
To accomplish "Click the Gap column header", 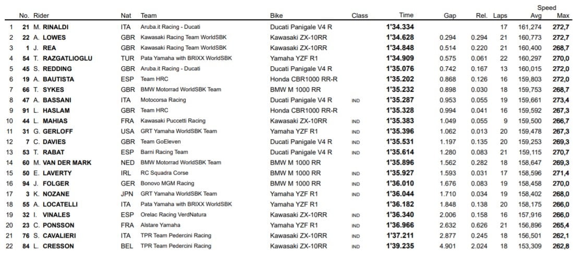I will coord(450,16).
